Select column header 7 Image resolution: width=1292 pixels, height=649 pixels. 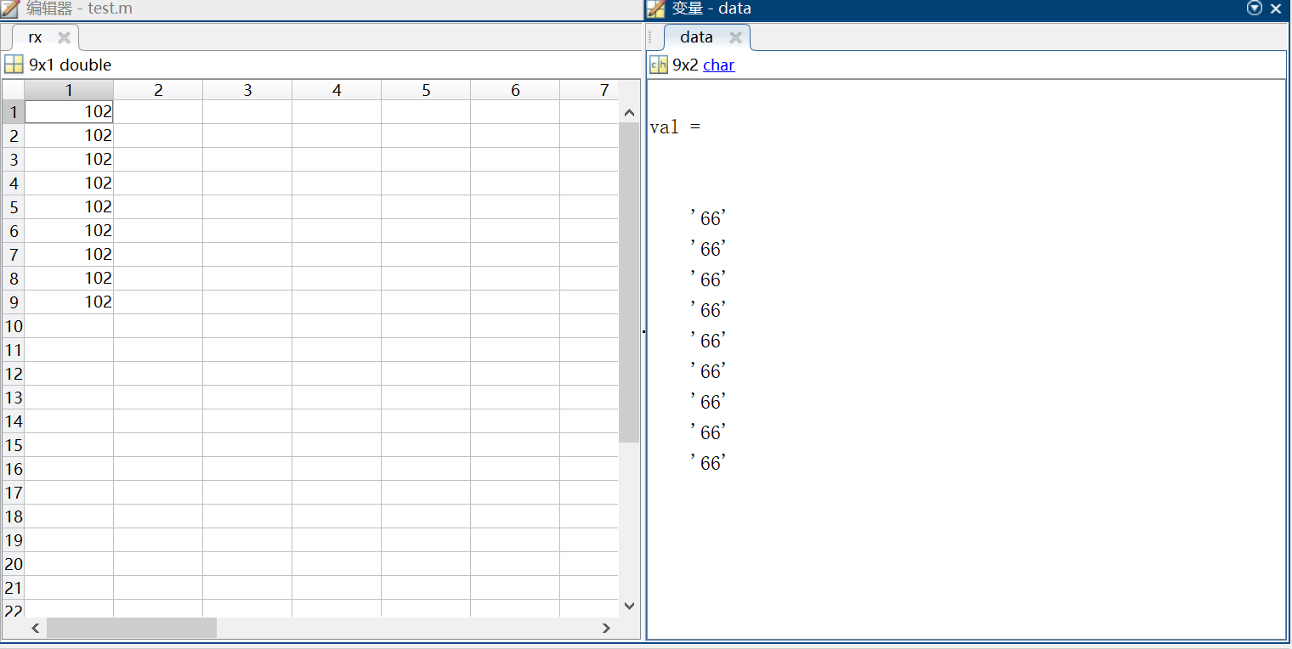[x=589, y=90]
